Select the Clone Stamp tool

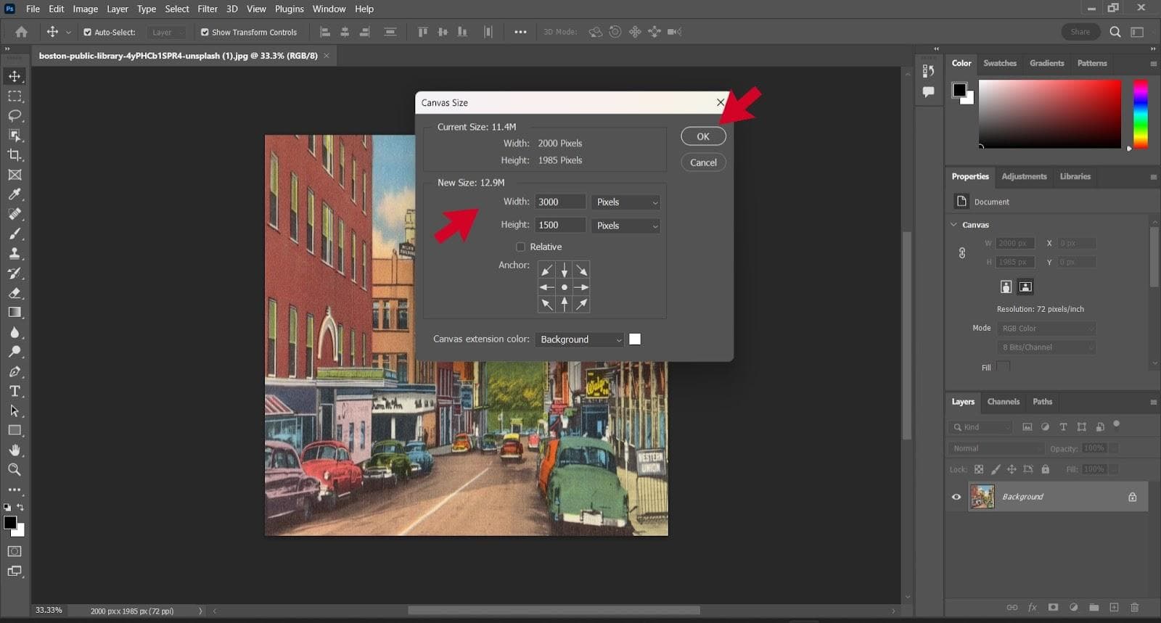[15, 253]
